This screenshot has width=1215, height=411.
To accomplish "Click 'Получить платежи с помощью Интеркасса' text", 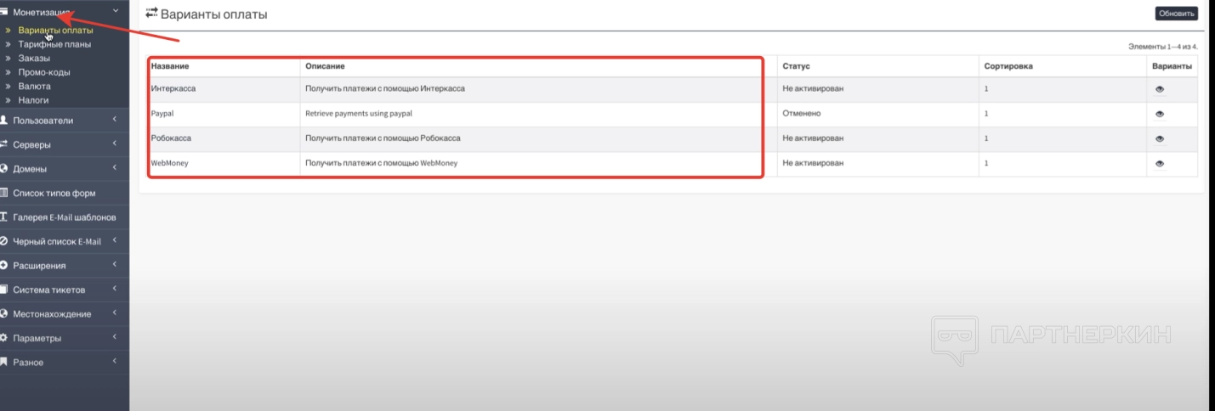I will (x=385, y=88).
